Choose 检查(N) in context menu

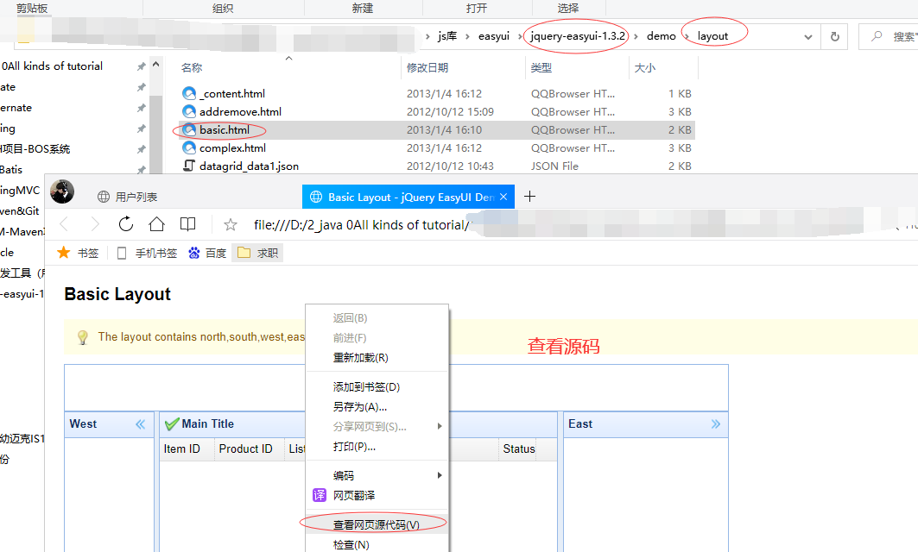pyautogui.click(x=351, y=544)
